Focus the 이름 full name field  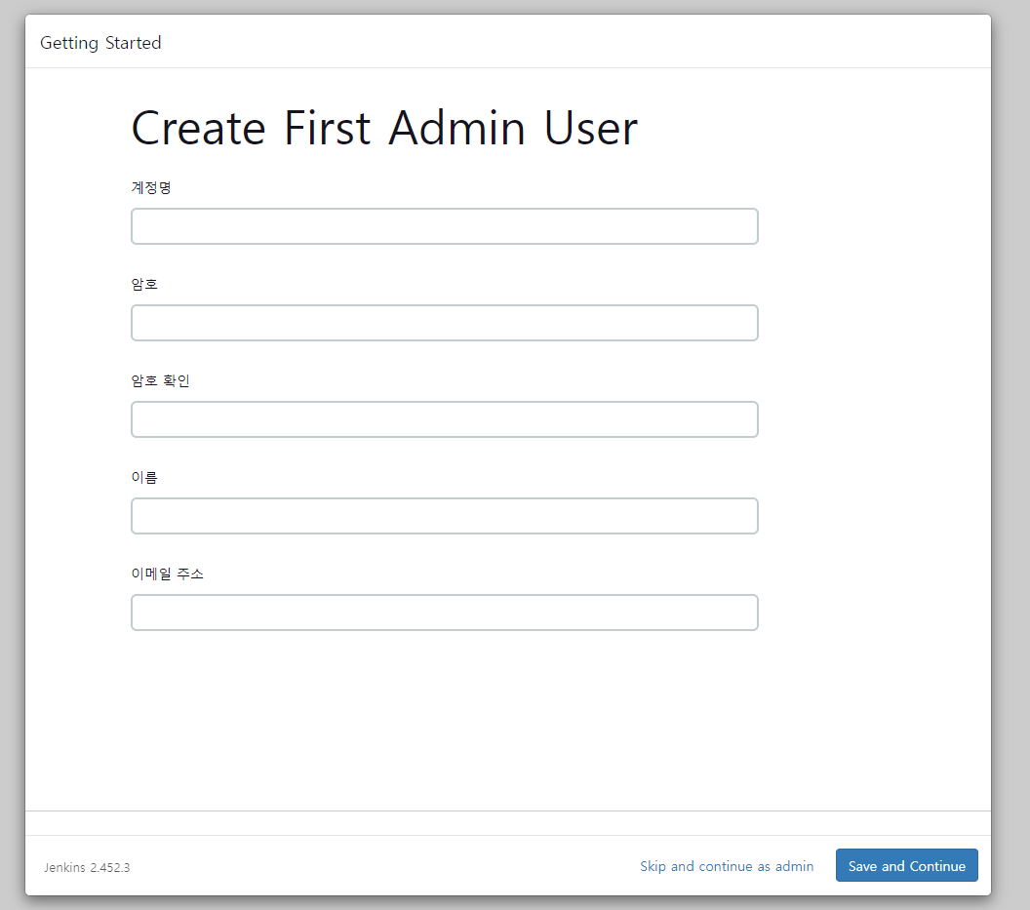click(x=444, y=516)
